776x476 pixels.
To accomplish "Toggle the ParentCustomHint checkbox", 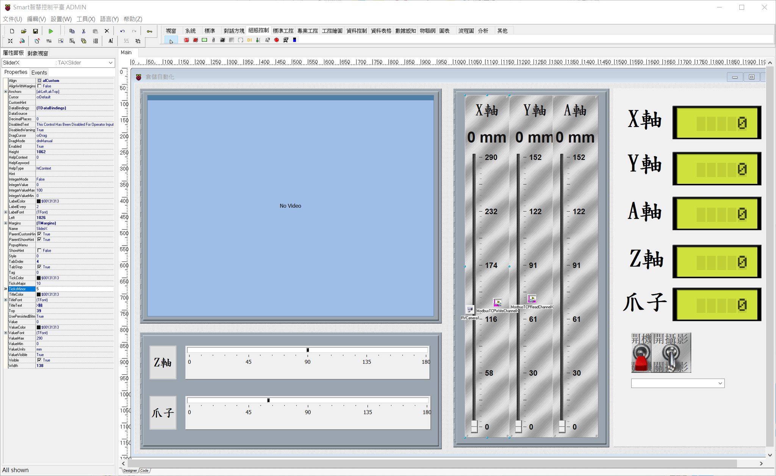I will [39, 234].
